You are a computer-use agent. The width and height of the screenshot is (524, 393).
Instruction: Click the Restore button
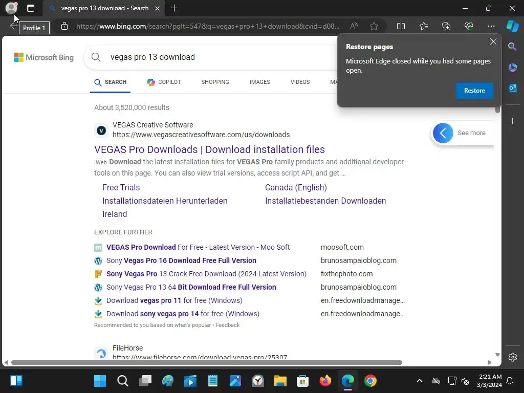(474, 91)
